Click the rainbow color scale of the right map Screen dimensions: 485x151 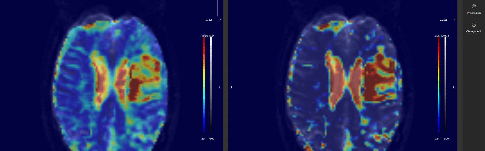coord(438,85)
